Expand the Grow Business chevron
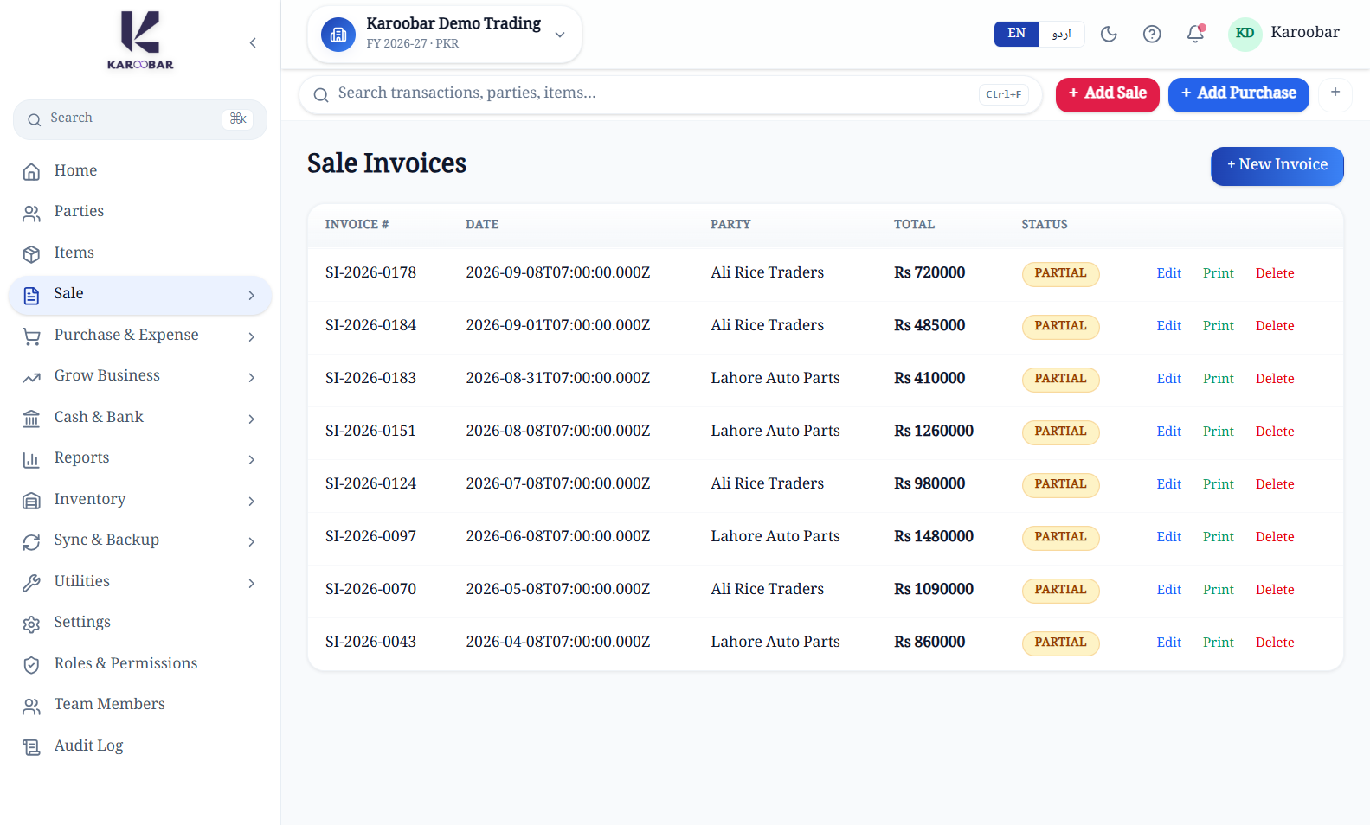Image resolution: width=1370 pixels, height=825 pixels. [x=252, y=378]
